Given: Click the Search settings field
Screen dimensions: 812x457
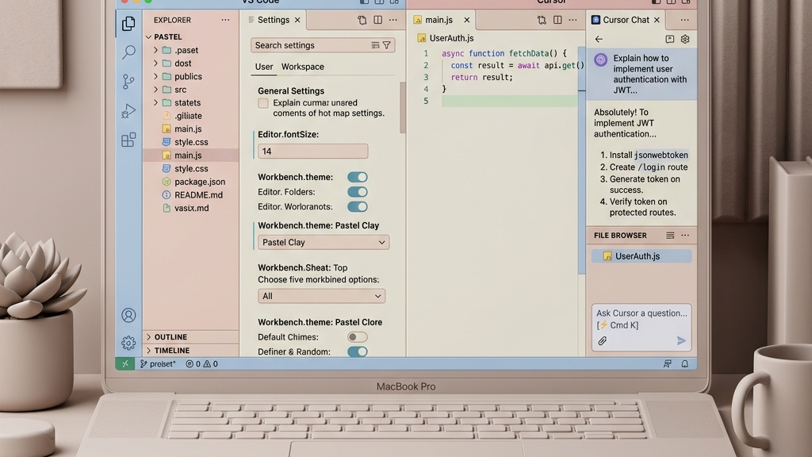Looking at the screenshot, I should [x=323, y=45].
